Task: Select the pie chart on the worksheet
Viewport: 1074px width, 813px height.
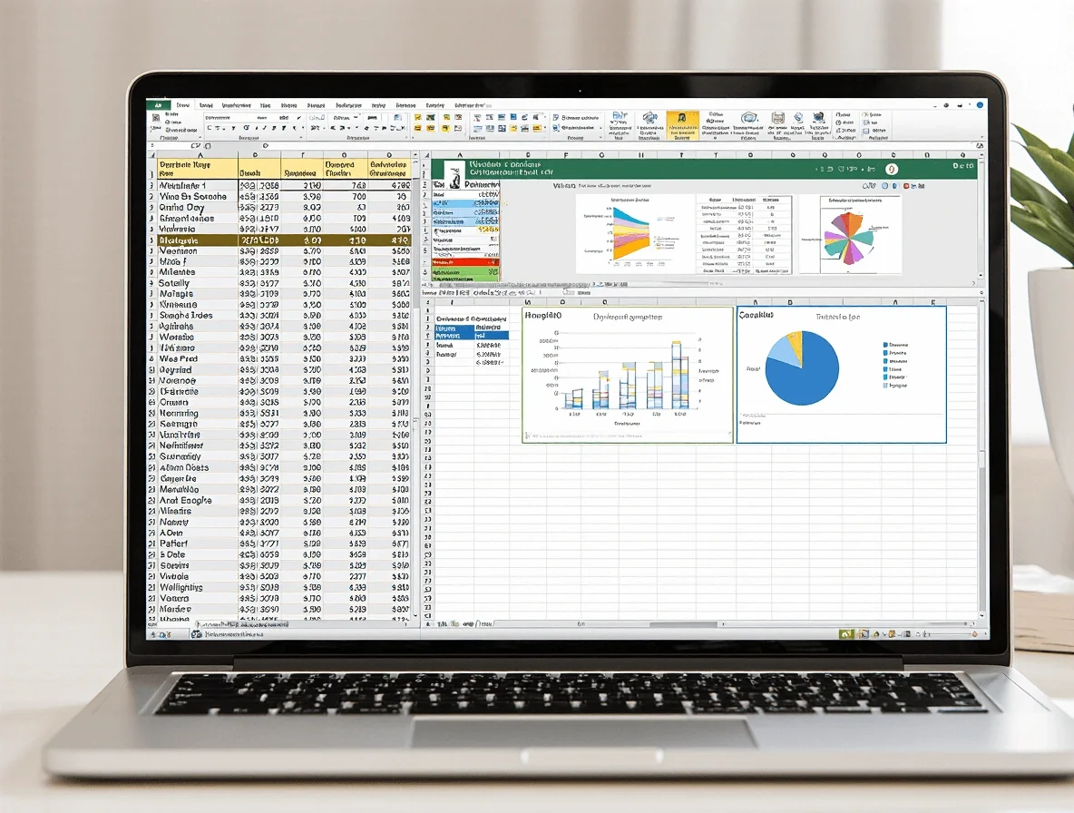Action: 842,374
